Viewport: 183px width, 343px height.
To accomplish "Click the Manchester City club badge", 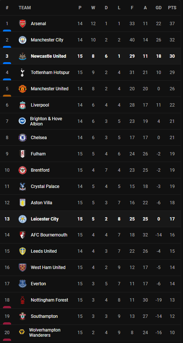I will point(23,40).
